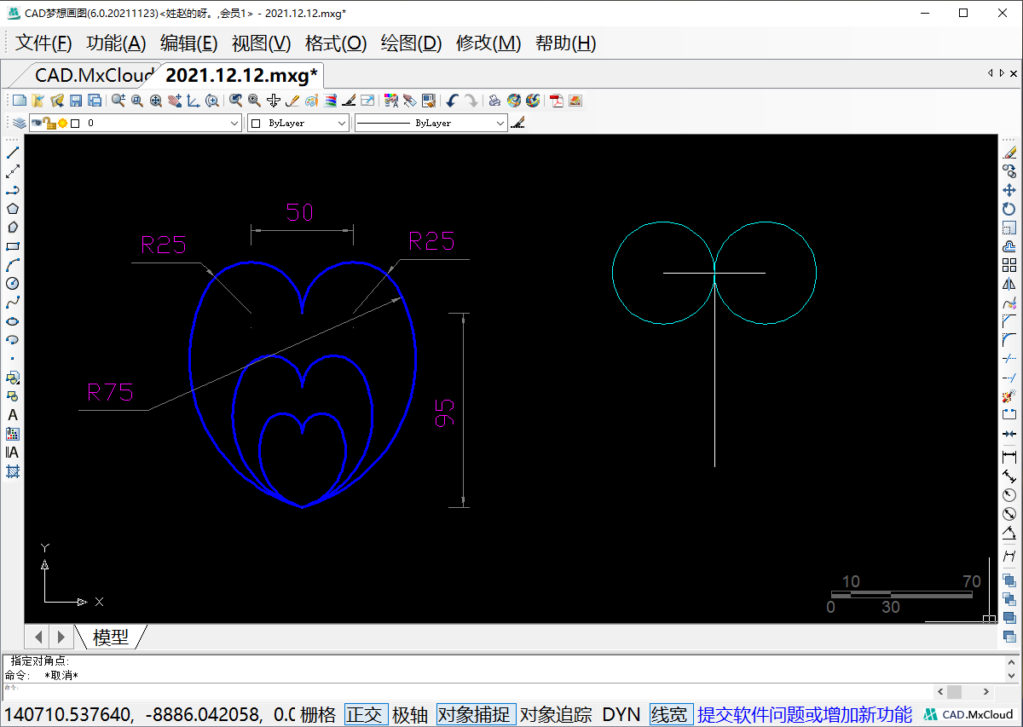Choose the Move tool
The width and height of the screenshot is (1023, 727).
pos(1009,190)
